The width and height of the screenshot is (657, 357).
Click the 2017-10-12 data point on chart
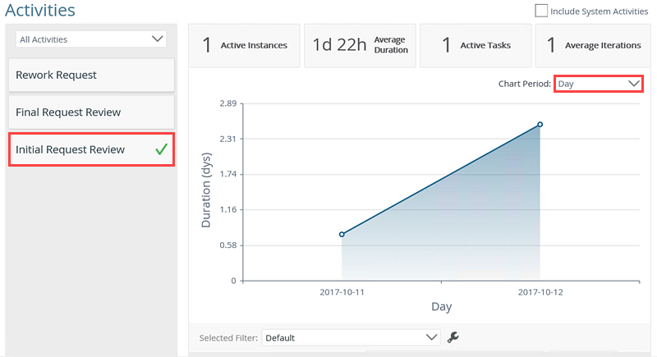tap(540, 125)
